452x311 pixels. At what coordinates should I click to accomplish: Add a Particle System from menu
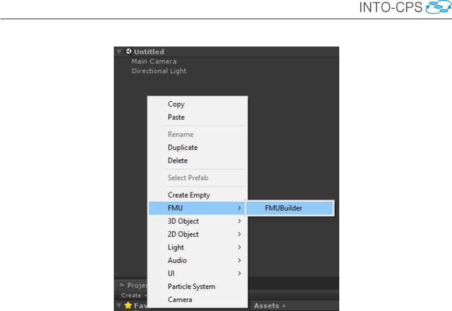(x=192, y=287)
